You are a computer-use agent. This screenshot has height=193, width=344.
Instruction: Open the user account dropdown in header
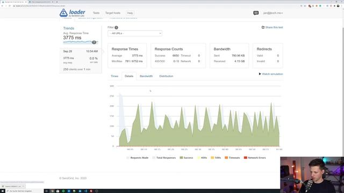(273, 13)
